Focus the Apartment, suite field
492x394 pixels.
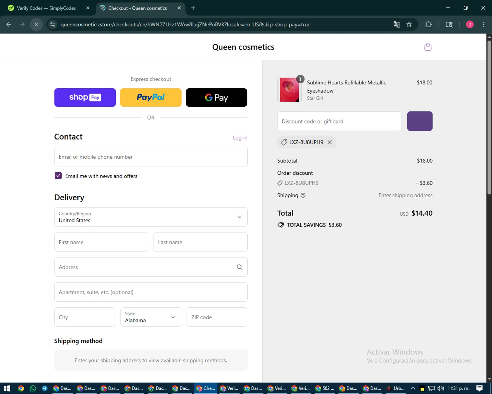coord(151,292)
